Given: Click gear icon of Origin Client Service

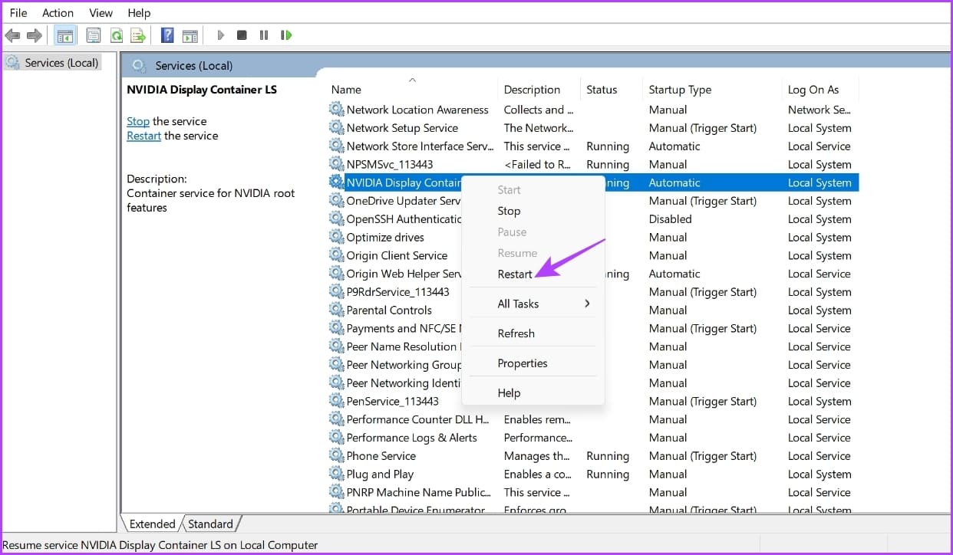Looking at the screenshot, I should [x=336, y=255].
